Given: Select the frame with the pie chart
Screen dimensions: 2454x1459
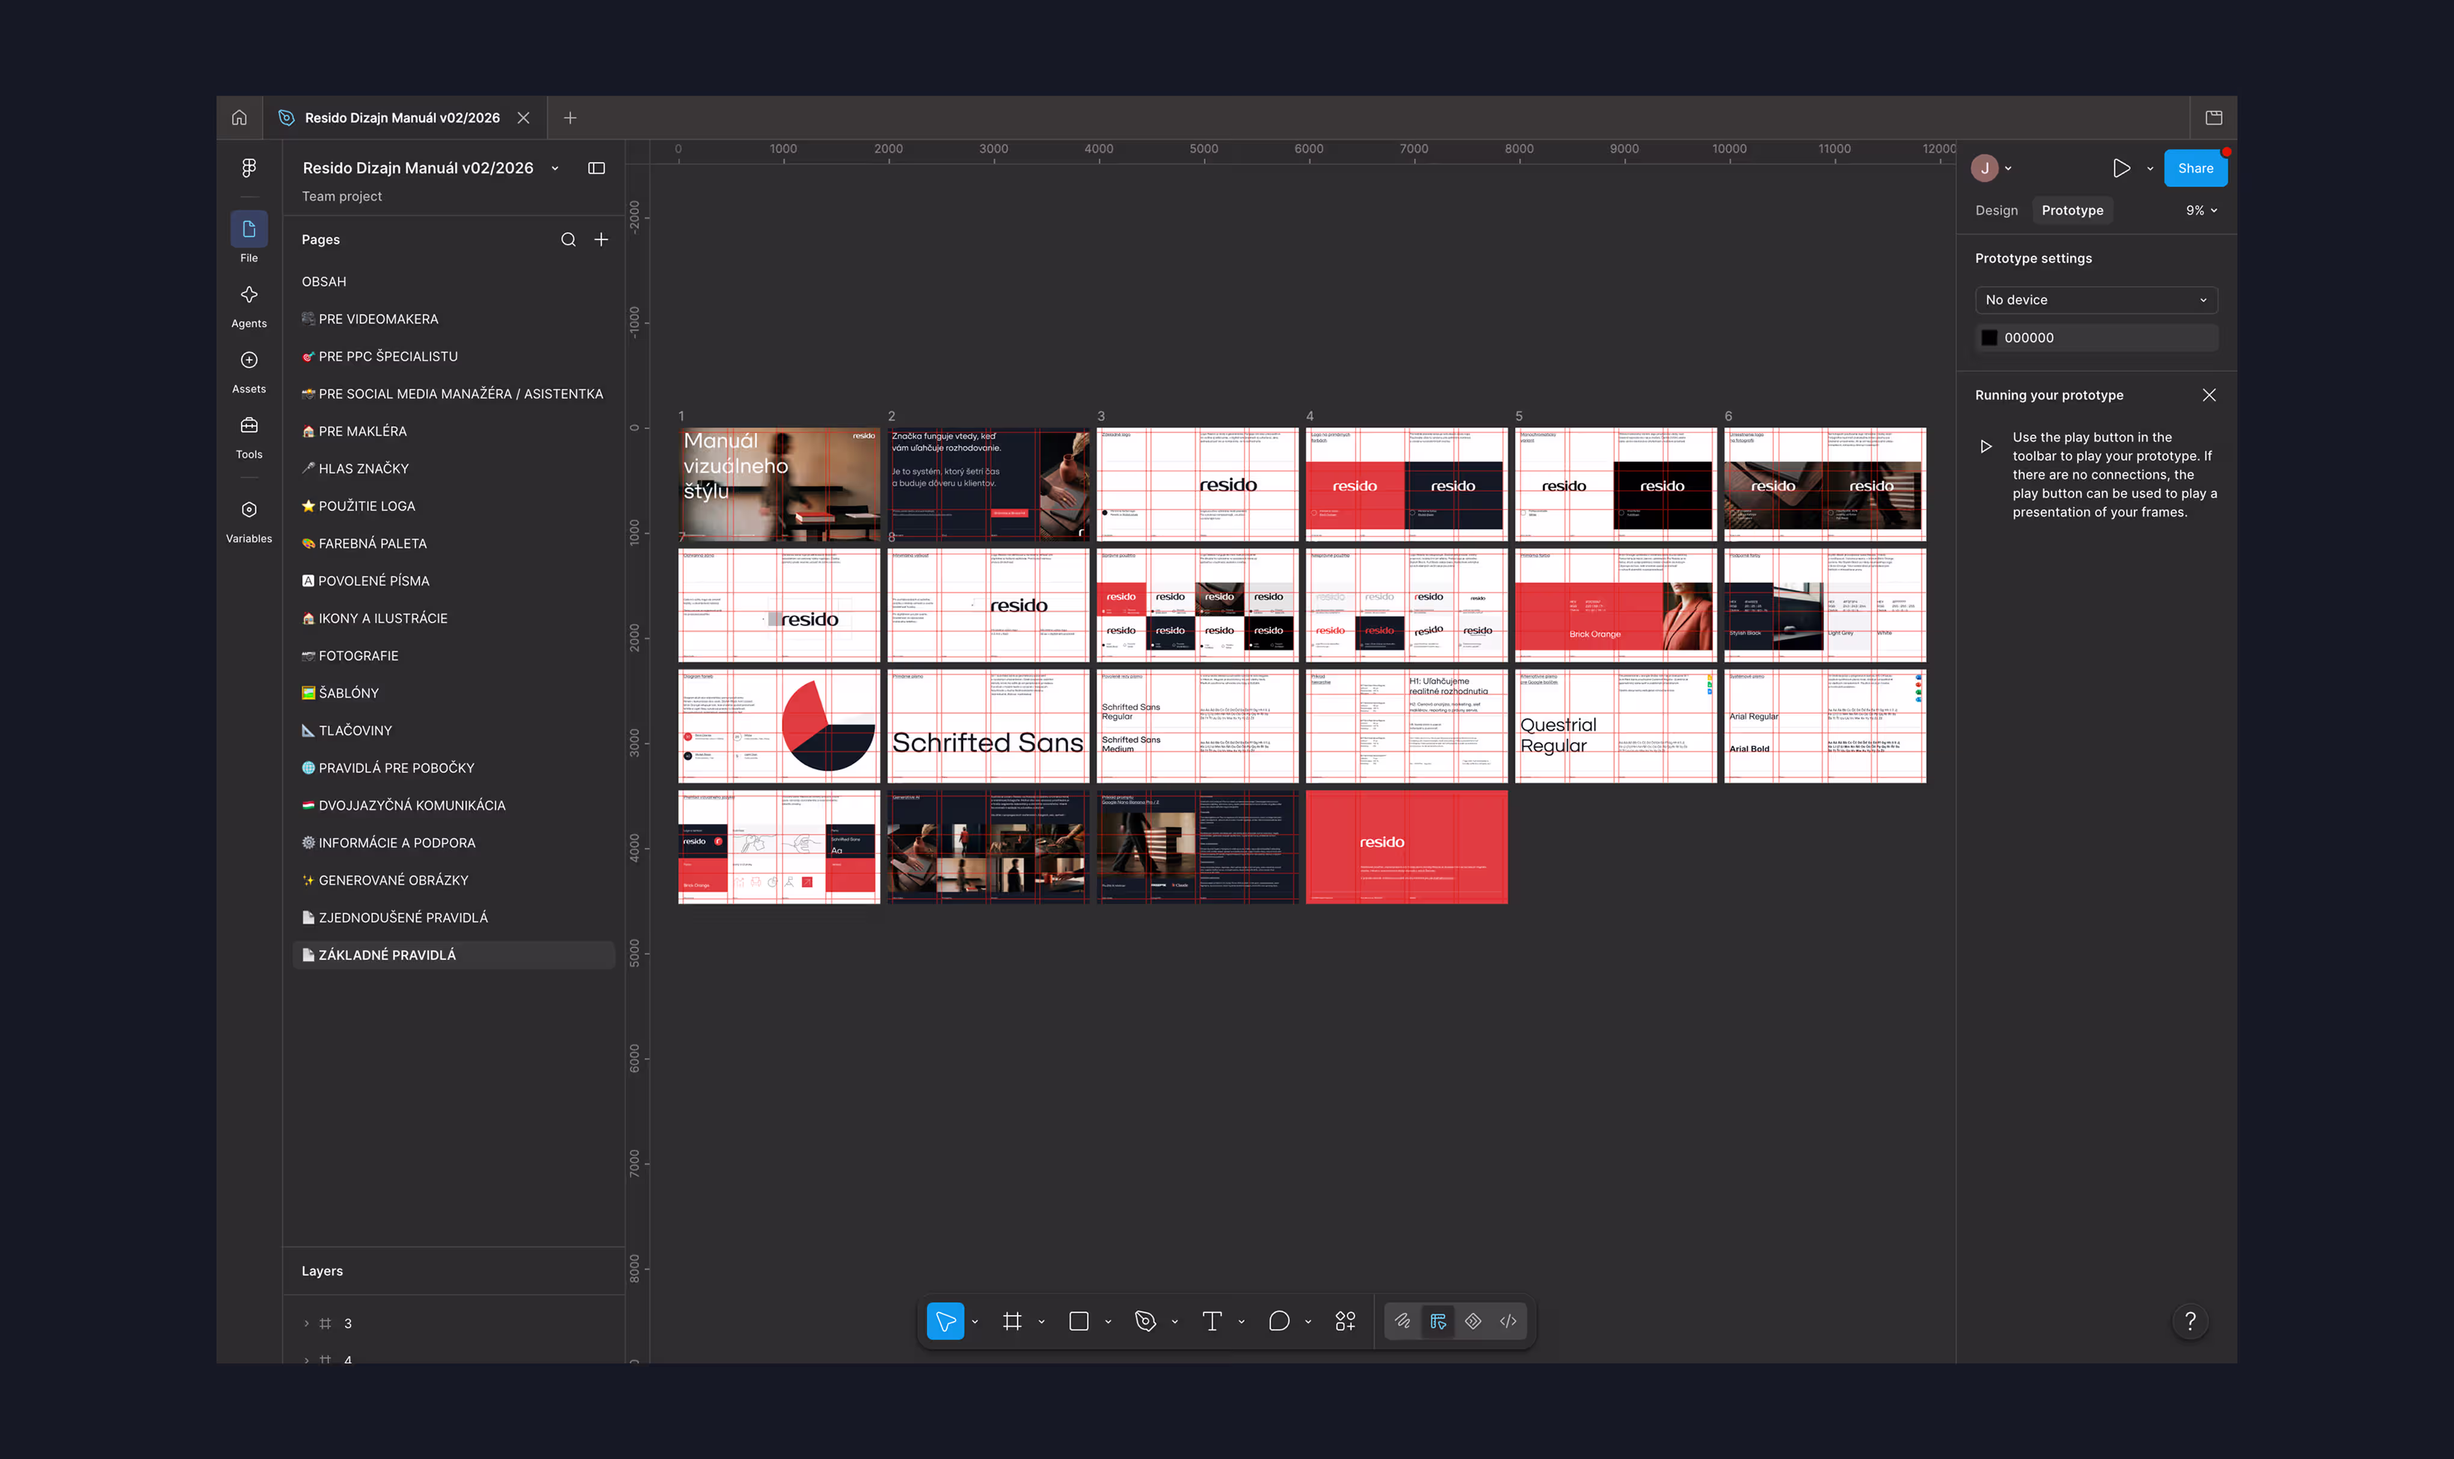Looking at the screenshot, I should coord(779,726).
